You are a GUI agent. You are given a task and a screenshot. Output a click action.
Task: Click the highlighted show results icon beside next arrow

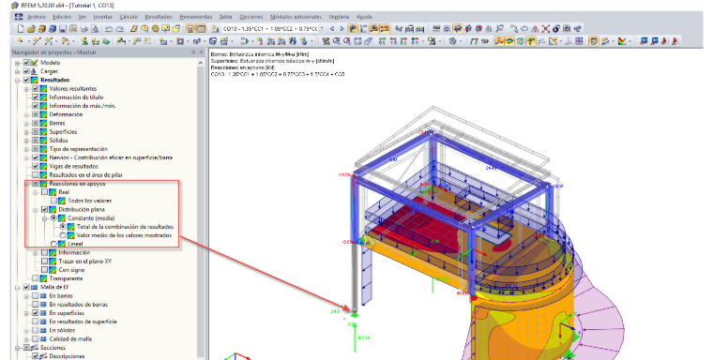[353, 29]
